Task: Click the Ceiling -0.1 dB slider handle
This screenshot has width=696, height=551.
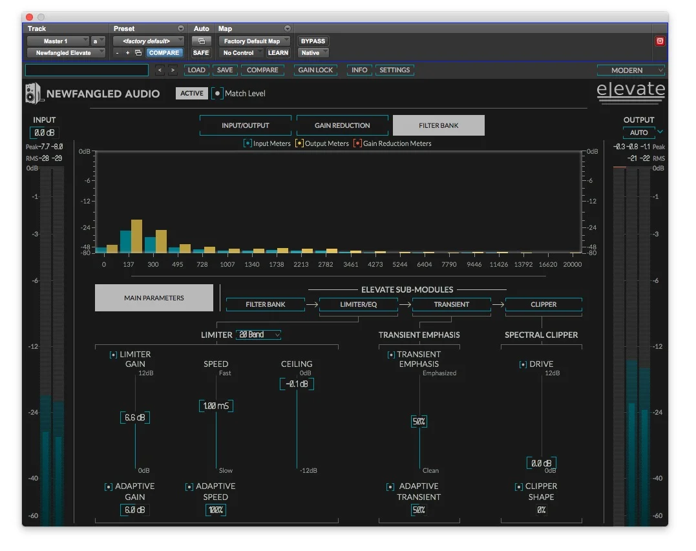Action: (297, 384)
